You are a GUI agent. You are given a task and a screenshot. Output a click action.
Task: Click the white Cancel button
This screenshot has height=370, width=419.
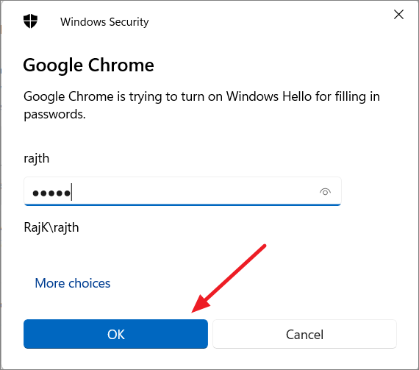[x=304, y=334]
